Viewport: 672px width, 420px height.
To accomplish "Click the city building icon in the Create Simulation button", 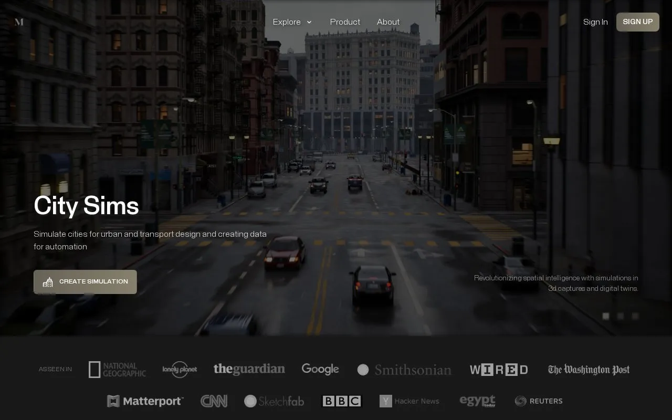I will (x=48, y=282).
